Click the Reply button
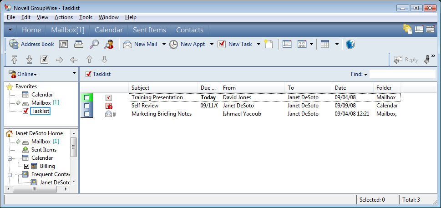 [406, 60]
